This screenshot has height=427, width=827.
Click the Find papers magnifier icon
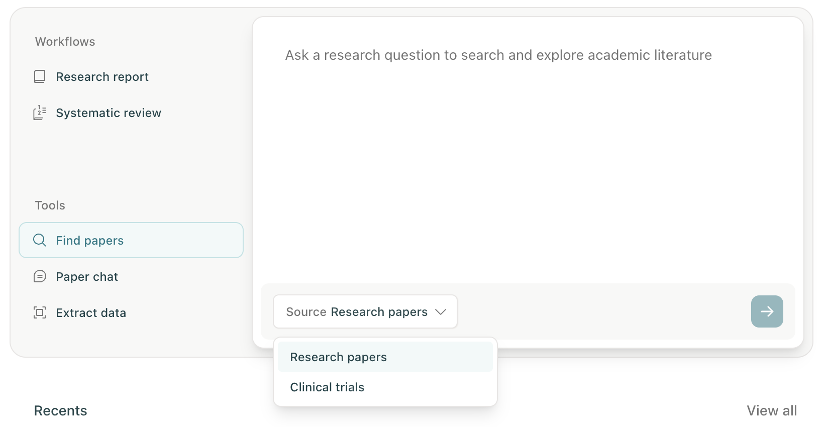[x=40, y=240]
